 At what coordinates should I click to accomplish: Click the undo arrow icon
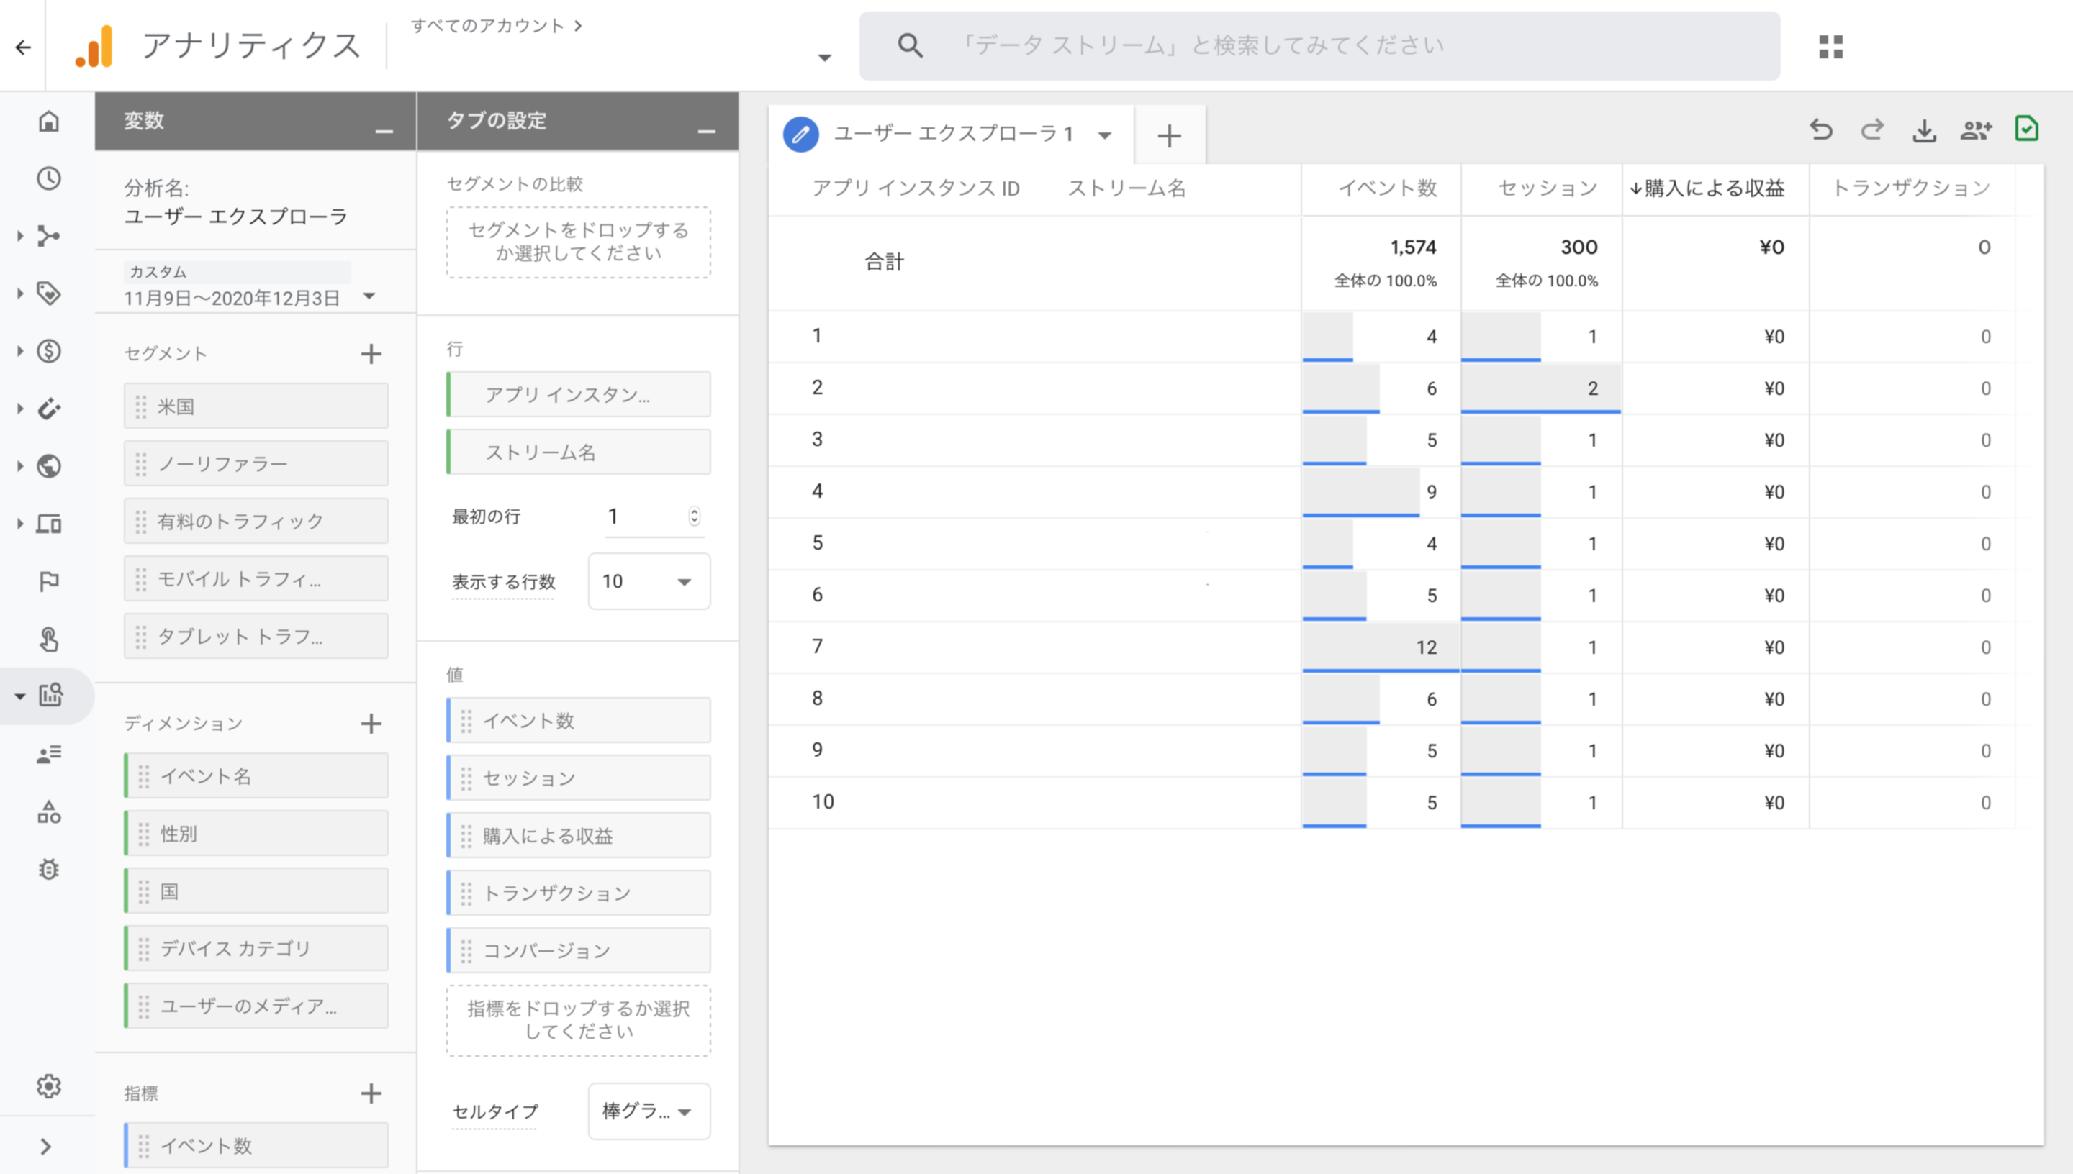coord(1820,129)
